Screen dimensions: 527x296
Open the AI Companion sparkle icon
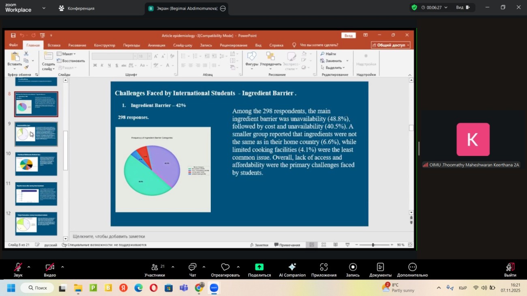pos(292,267)
